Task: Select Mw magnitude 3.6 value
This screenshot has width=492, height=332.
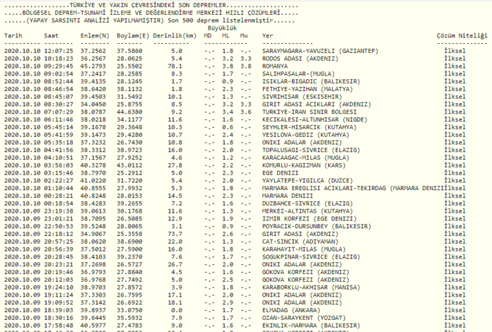Action: point(246,112)
